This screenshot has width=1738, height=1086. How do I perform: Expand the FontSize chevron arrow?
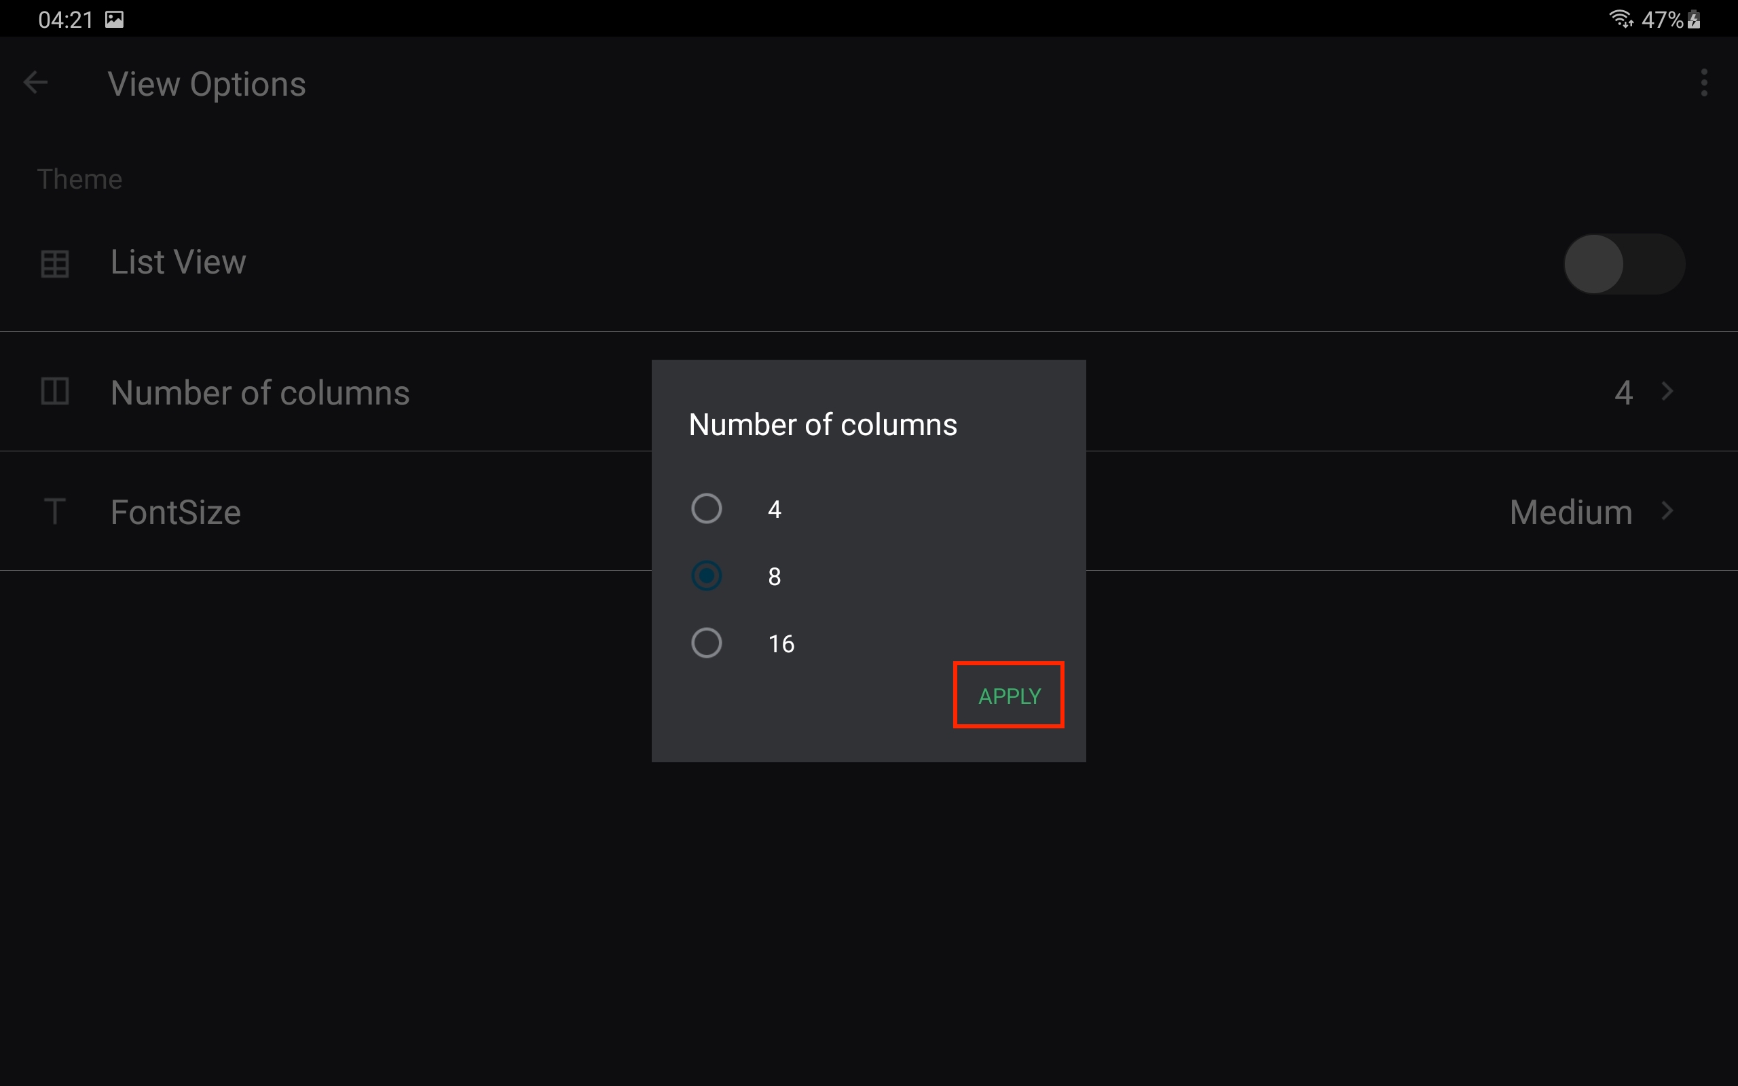[x=1667, y=511]
